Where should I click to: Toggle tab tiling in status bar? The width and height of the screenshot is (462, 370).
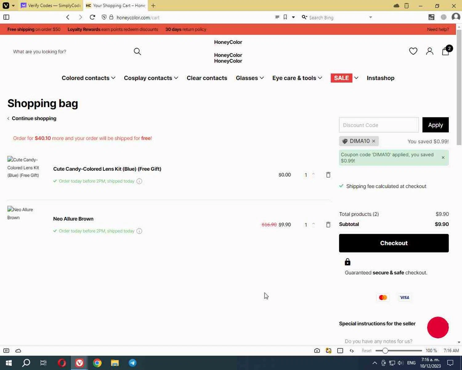[340, 351]
